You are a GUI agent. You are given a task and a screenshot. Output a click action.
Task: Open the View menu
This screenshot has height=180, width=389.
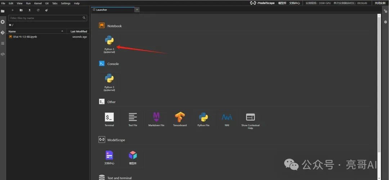tap(19, 3)
